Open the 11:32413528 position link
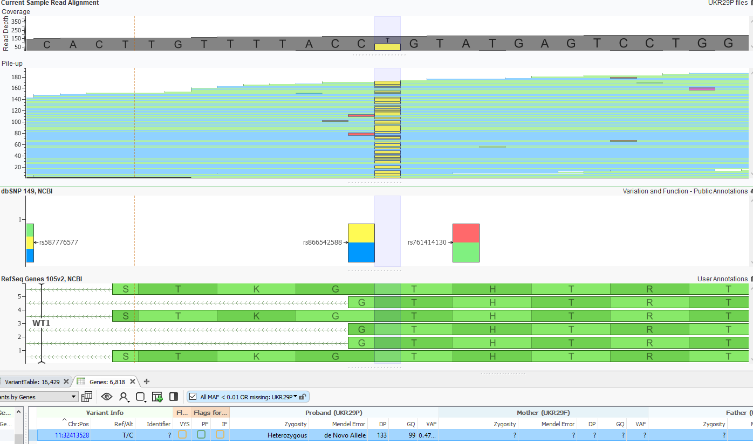Screen dimensions: 753x444 point(72,435)
